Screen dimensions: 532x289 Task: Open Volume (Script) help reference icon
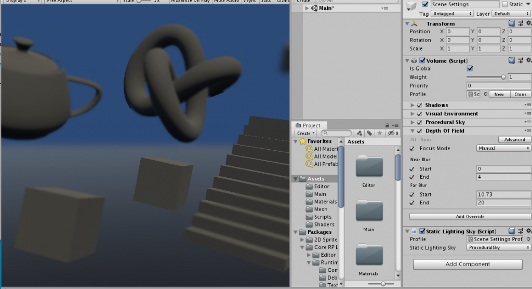[x=512, y=60]
